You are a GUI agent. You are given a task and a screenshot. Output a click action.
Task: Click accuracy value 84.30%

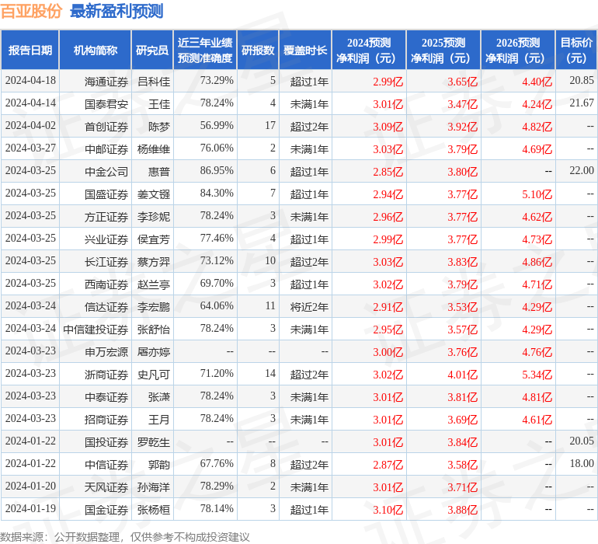(x=217, y=193)
